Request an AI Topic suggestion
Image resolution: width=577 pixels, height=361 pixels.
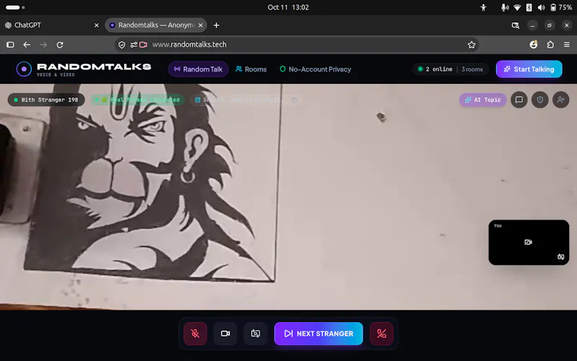(483, 100)
